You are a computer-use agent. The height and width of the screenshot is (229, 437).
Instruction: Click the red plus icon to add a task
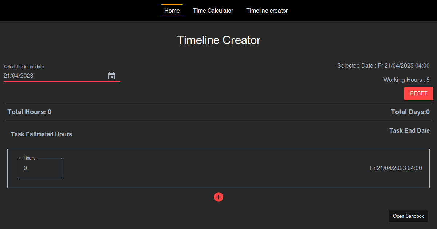[x=219, y=197]
